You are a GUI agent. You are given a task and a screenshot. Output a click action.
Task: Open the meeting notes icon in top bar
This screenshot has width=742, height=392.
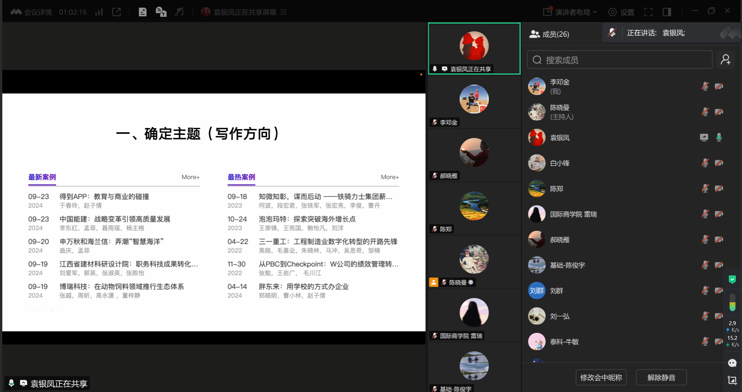[x=142, y=12]
